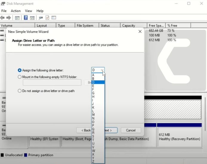The image size is (207, 164).
Task: Open the Action menu
Action: [16, 11]
